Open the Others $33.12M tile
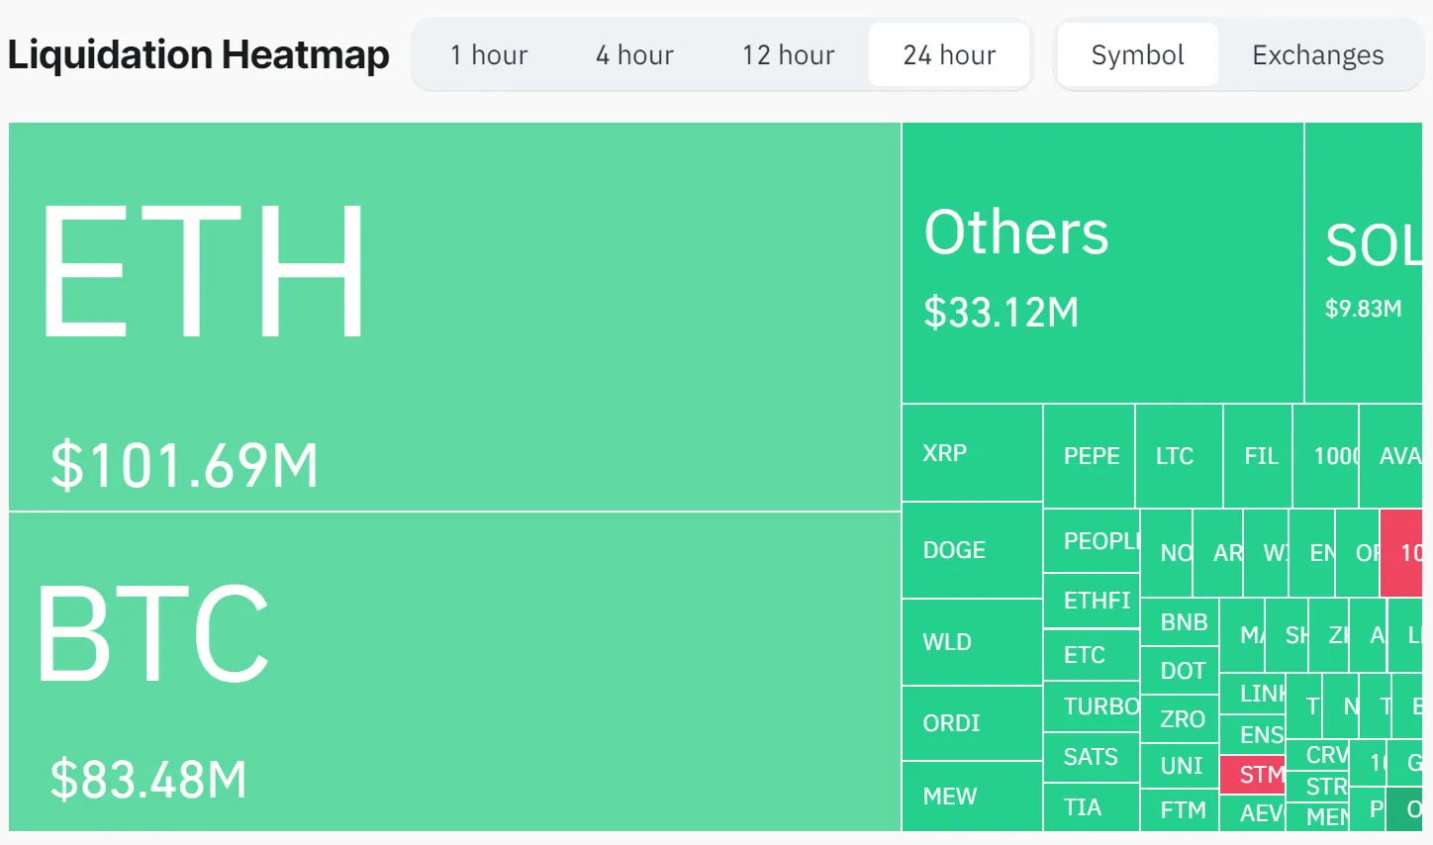 pos(1101,263)
